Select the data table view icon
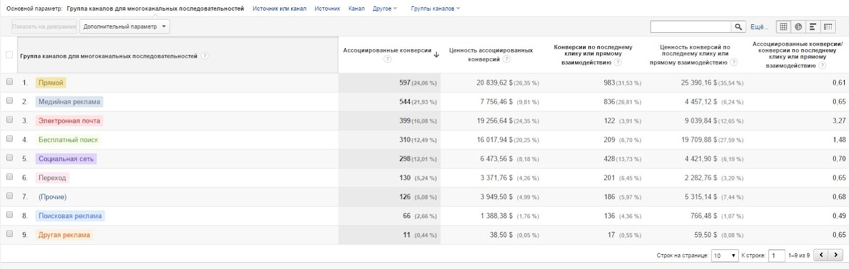849x269 pixels. point(783,26)
